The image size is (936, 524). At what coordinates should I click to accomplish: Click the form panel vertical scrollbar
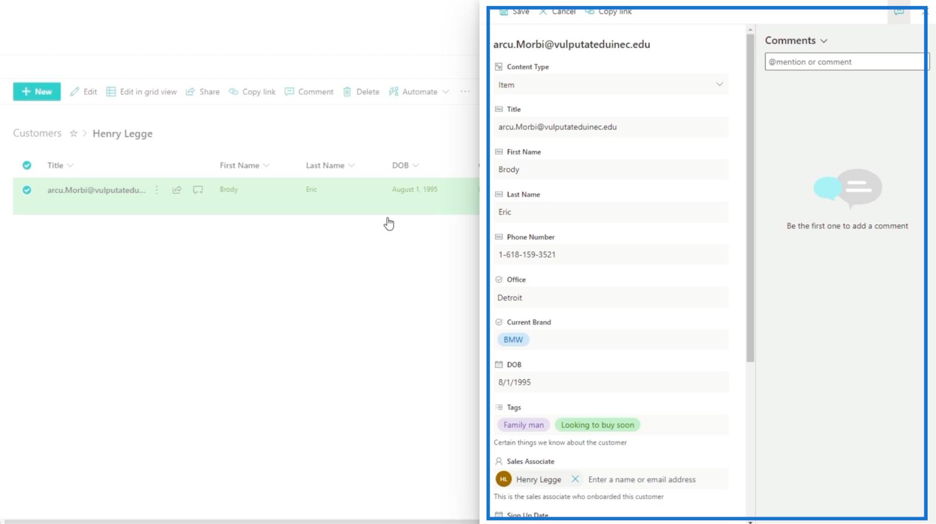pos(750,198)
